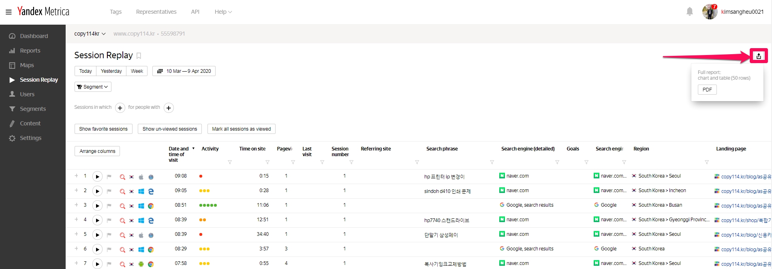Screen dimensions: 772x269
Task: Open the copy114kr counter dropdown
Action: [90, 34]
